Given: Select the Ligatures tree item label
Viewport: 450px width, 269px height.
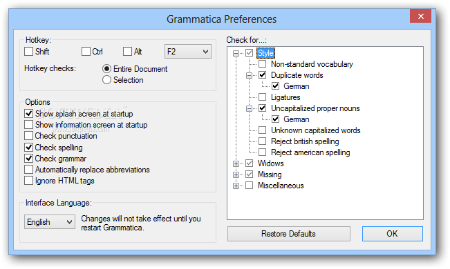Looking at the screenshot, I should click(285, 97).
